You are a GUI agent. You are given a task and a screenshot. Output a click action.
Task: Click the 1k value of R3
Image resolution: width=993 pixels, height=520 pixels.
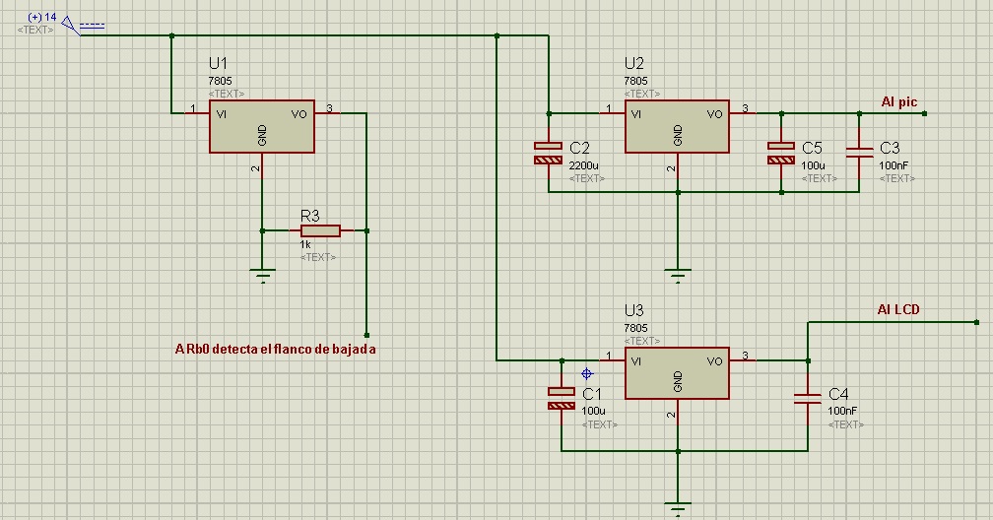tap(305, 244)
